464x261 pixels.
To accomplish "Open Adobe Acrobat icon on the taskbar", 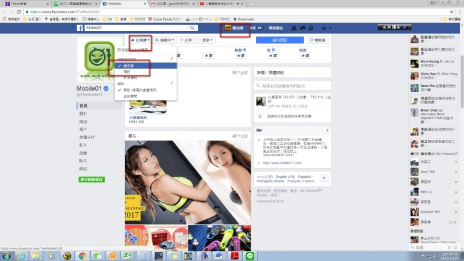I will click(235, 256).
